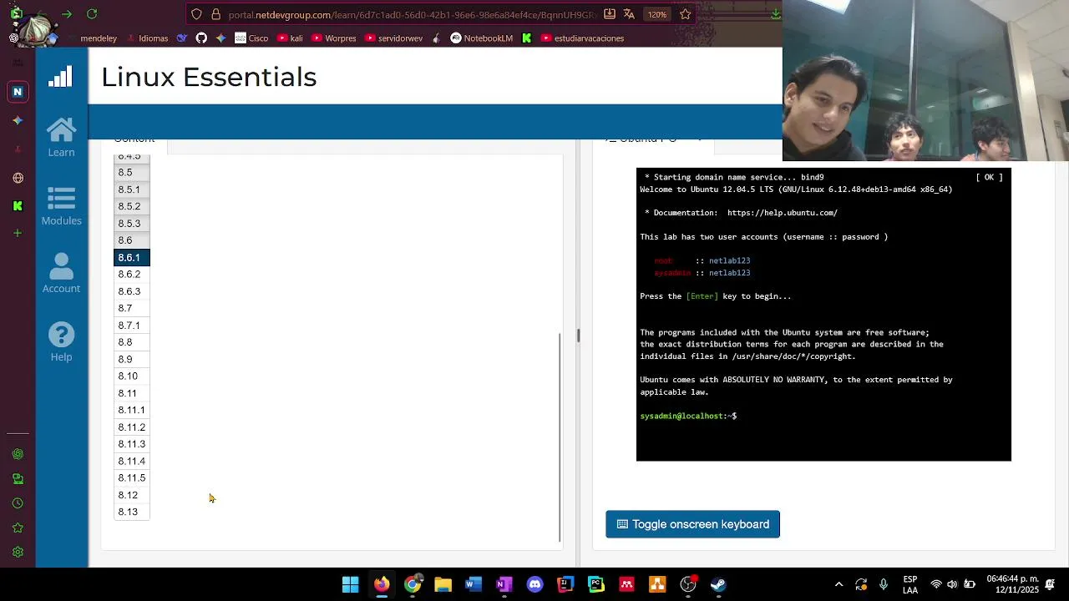The height and width of the screenshot is (601, 1069).
Task: Click the install/save page icon in address bar
Action: pyautogui.click(x=610, y=14)
